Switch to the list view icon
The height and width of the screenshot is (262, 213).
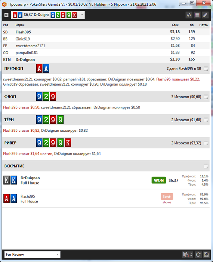point(197,15)
